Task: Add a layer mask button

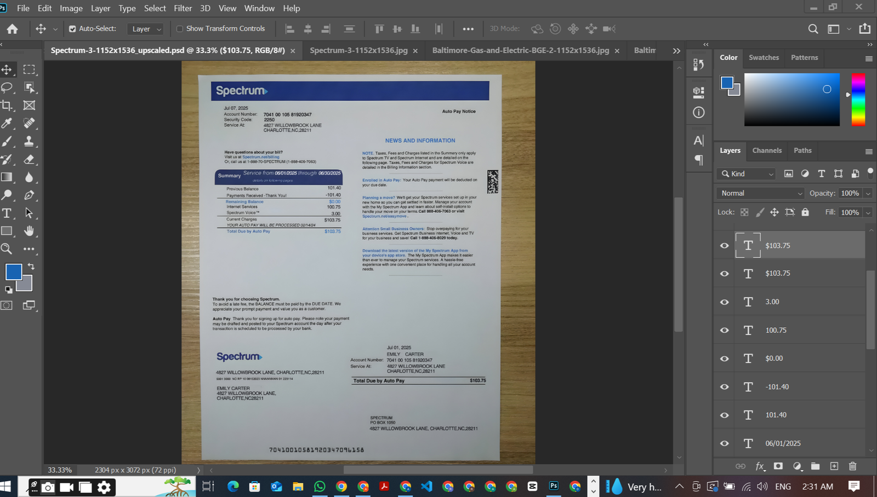Action: (778, 466)
